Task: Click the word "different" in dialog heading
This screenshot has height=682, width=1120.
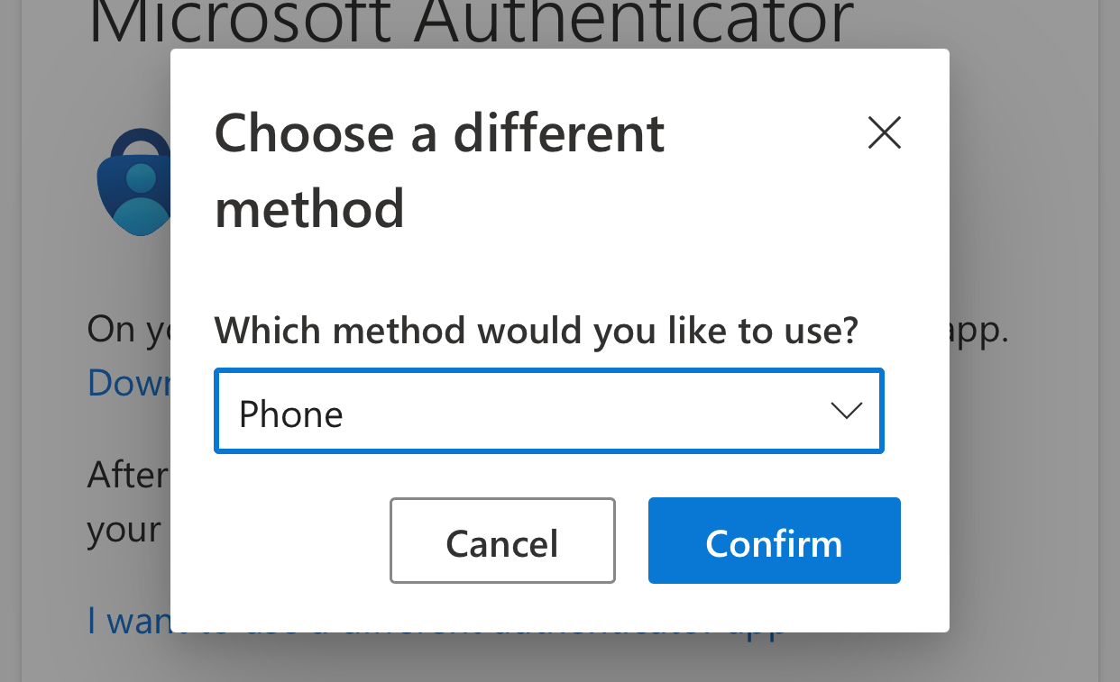Action: [x=558, y=133]
